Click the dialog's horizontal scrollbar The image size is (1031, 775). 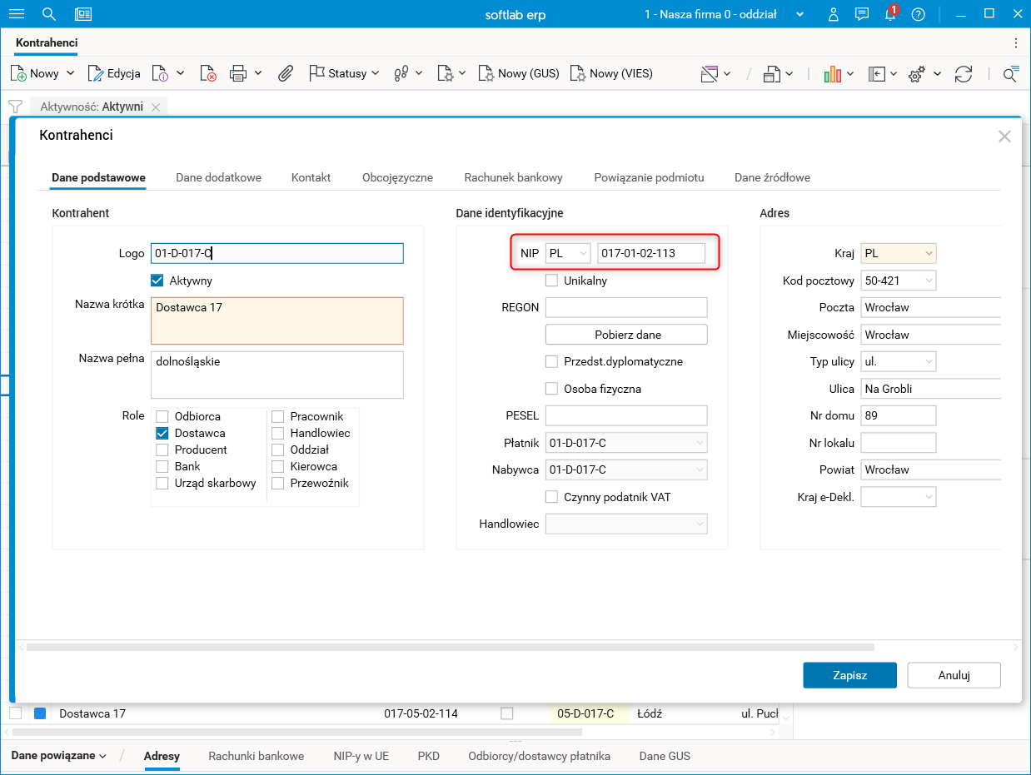pyautogui.click(x=450, y=647)
